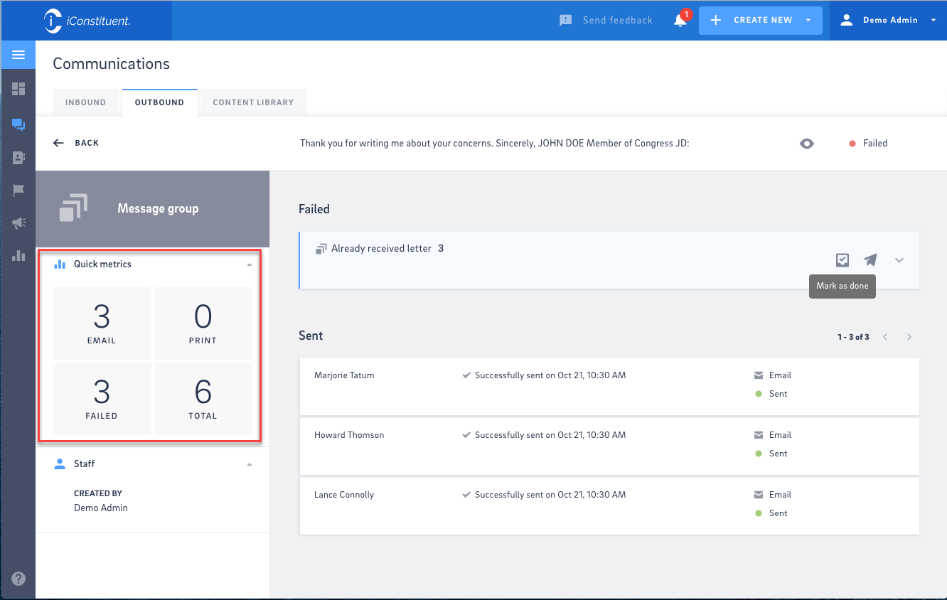Viewport: 947px width, 600px height.
Task: Select the TOTAL metric tile
Action: [203, 399]
